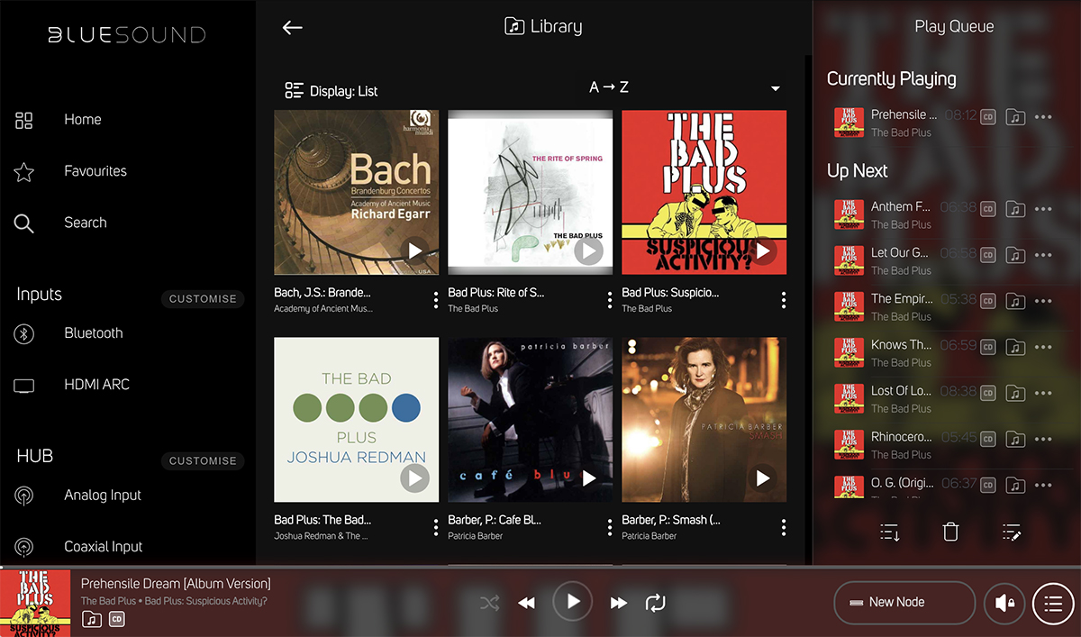Viewport: 1081px width, 637px height.
Task: Toggle the Play Queue panel button
Action: (x=1052, y=603)
